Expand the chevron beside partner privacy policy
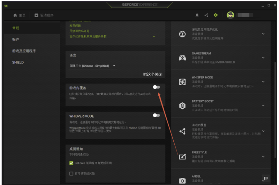279x185 pixels. pos(154,36)
